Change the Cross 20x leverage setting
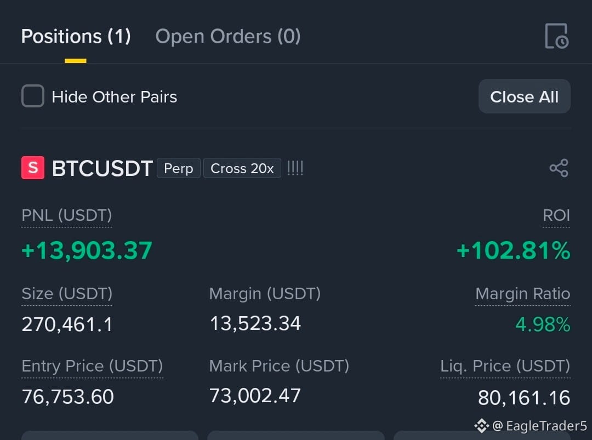 pos(242,168)
